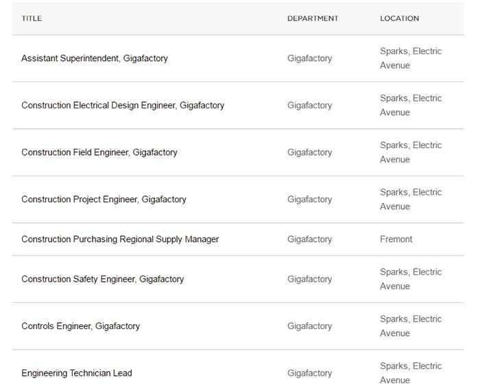This screenshot has height=388, width=480.
Task: Click Fremont location in Supply Manager row
Action: click(396, 239)
